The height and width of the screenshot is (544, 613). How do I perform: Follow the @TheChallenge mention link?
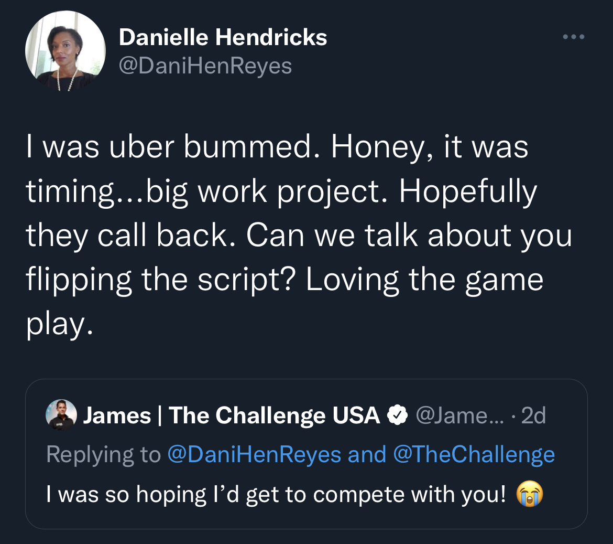click(x=474, y=454)
